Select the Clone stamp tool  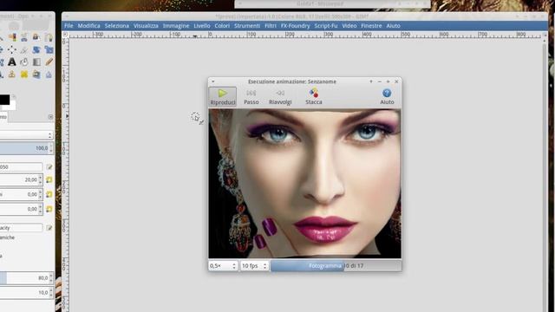click(11, 75)
